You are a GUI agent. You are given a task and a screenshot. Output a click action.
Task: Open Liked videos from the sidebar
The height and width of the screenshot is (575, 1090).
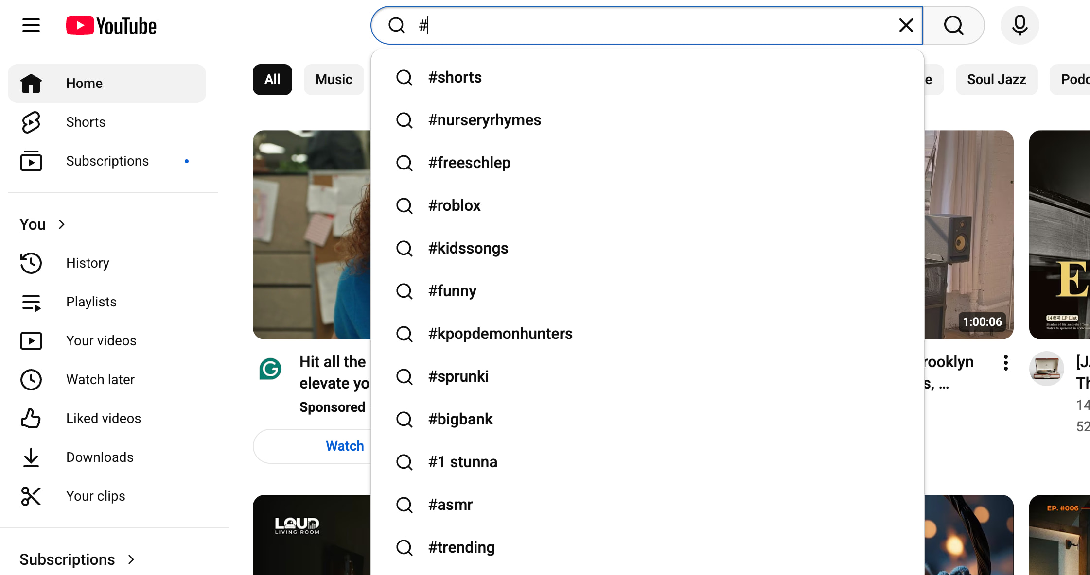coord(103,418)
